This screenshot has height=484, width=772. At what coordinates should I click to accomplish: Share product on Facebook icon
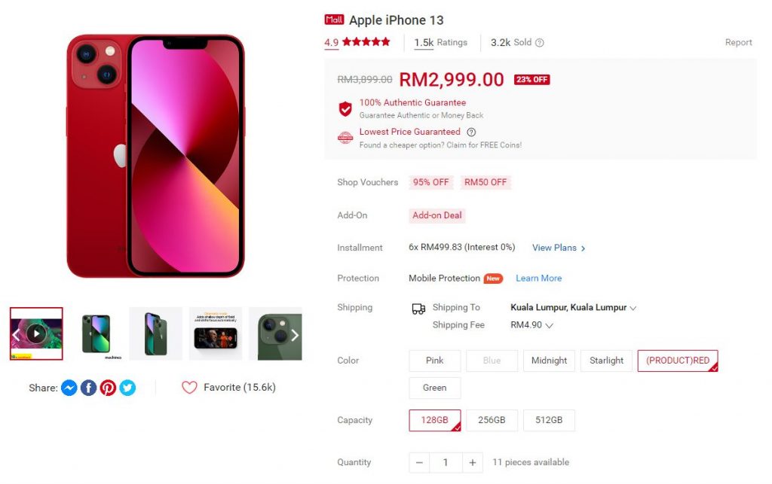point(89,388)
